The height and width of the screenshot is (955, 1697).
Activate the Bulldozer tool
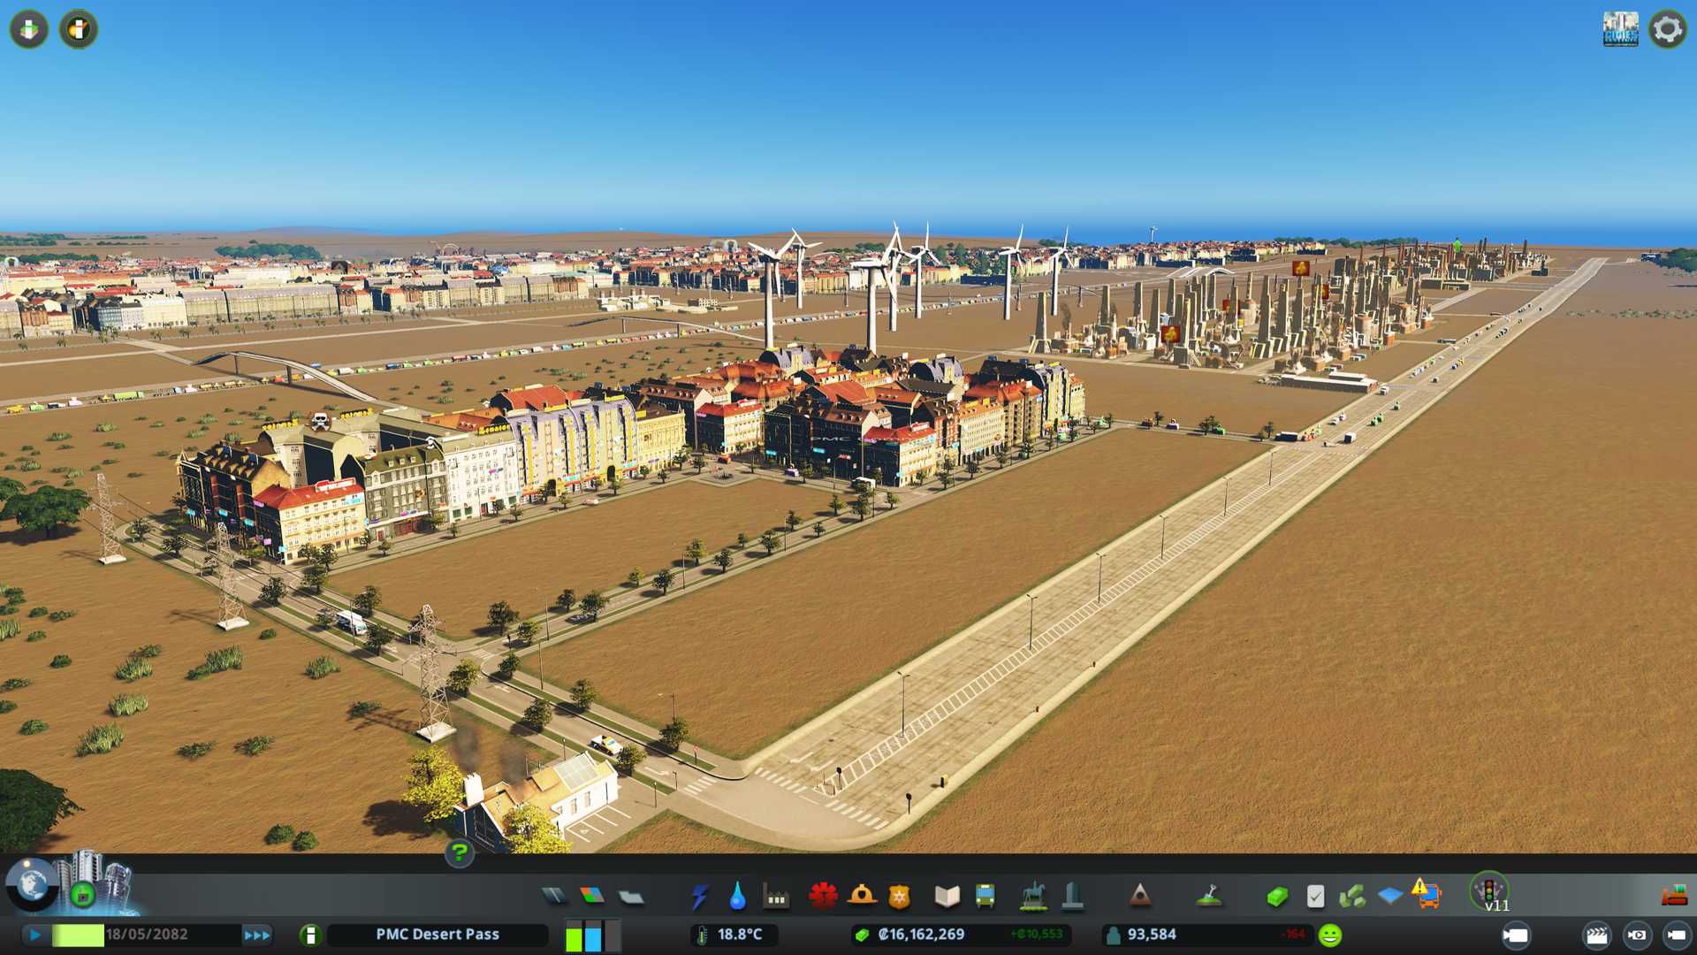pyautogui.click(x=1674, y=897)
